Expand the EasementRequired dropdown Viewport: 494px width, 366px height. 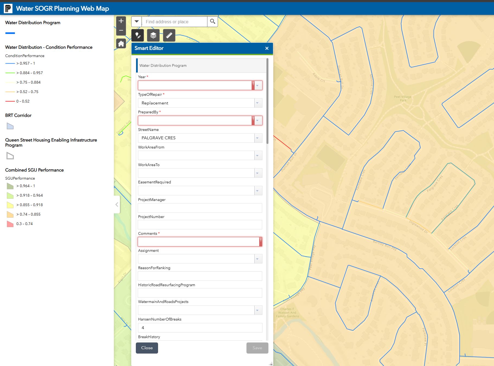258,191
